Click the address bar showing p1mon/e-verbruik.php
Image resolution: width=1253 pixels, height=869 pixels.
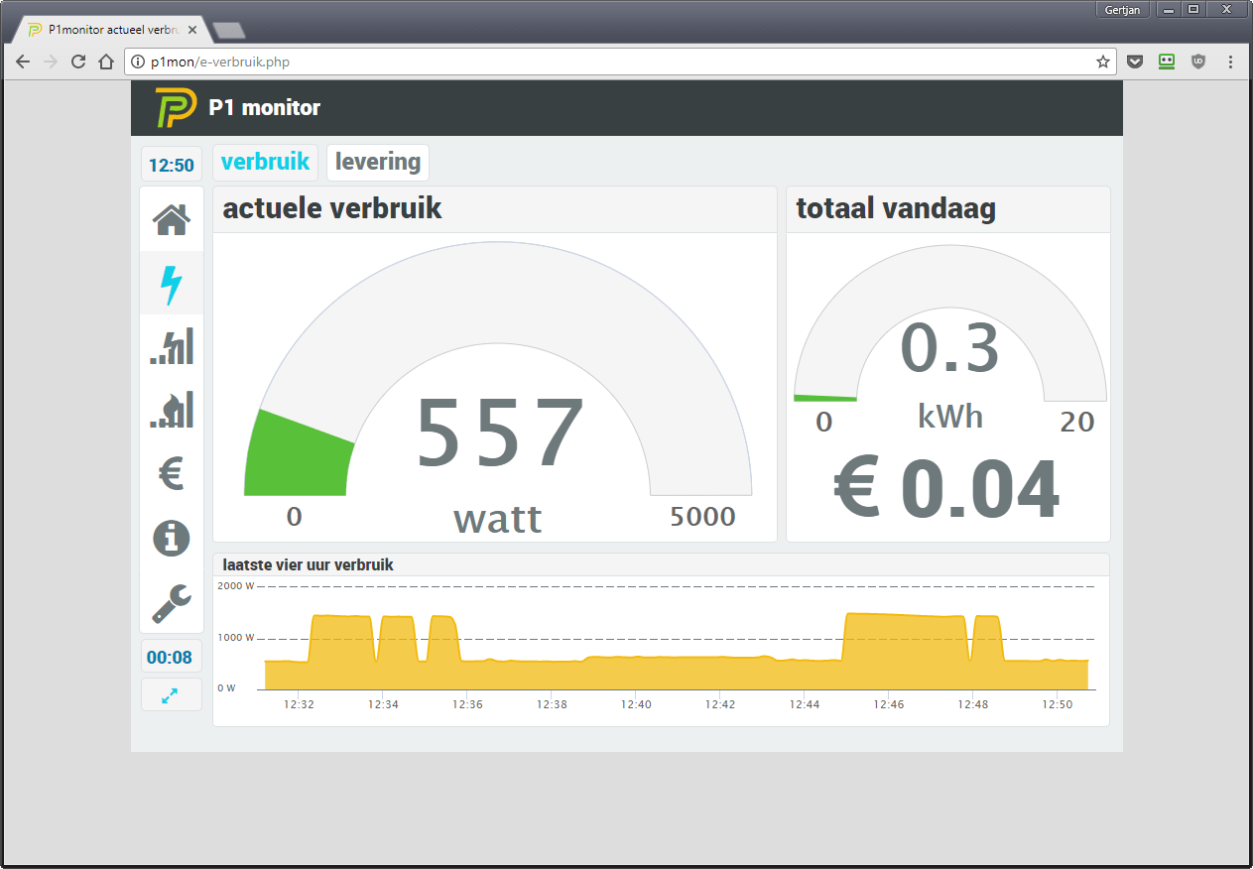pos(620,62)
